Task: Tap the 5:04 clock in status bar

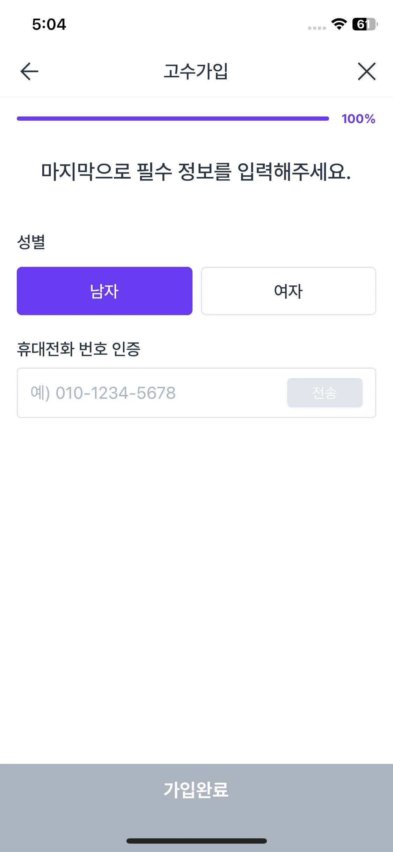Action: (49, 24)
